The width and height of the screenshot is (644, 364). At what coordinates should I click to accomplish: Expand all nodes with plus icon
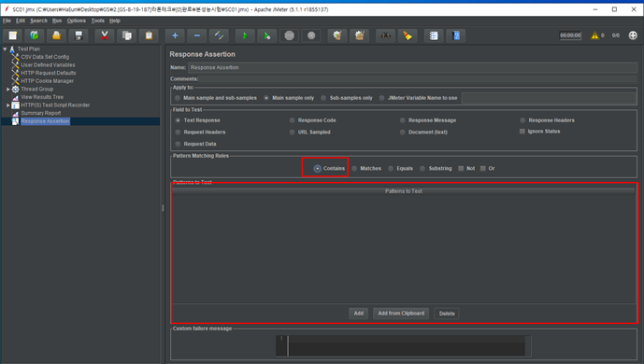175,35
